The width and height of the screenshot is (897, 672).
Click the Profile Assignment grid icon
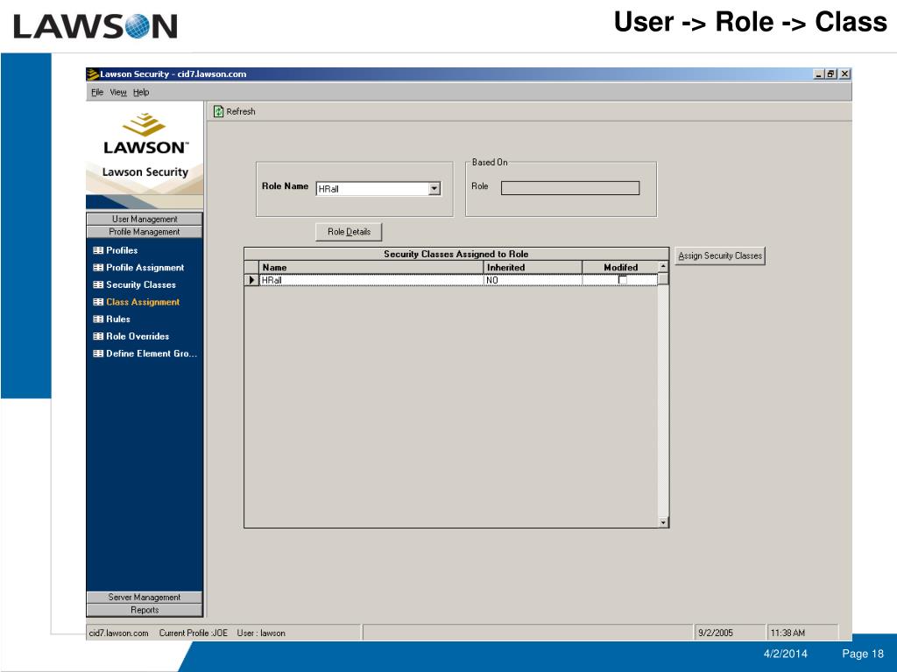tap(98, 268)
